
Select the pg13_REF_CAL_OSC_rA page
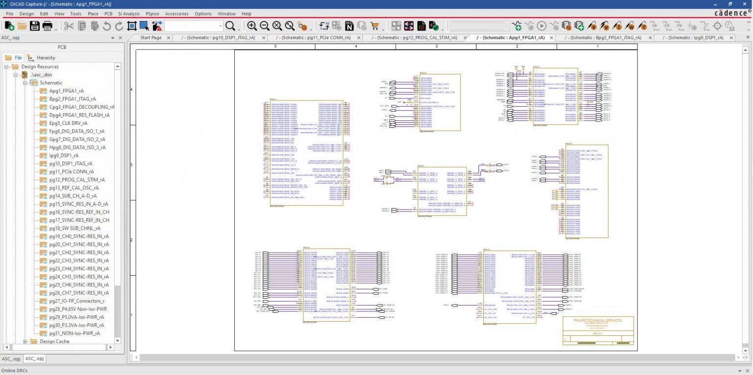tap(74, 187)
